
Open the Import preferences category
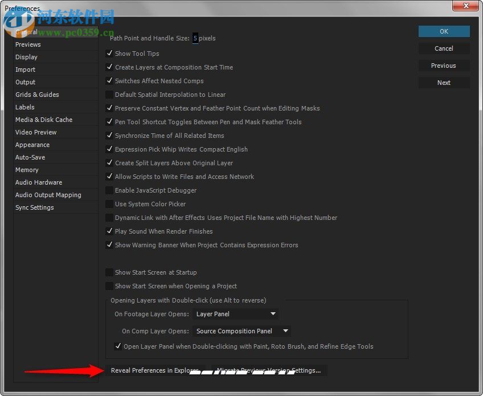click(55, 70)
